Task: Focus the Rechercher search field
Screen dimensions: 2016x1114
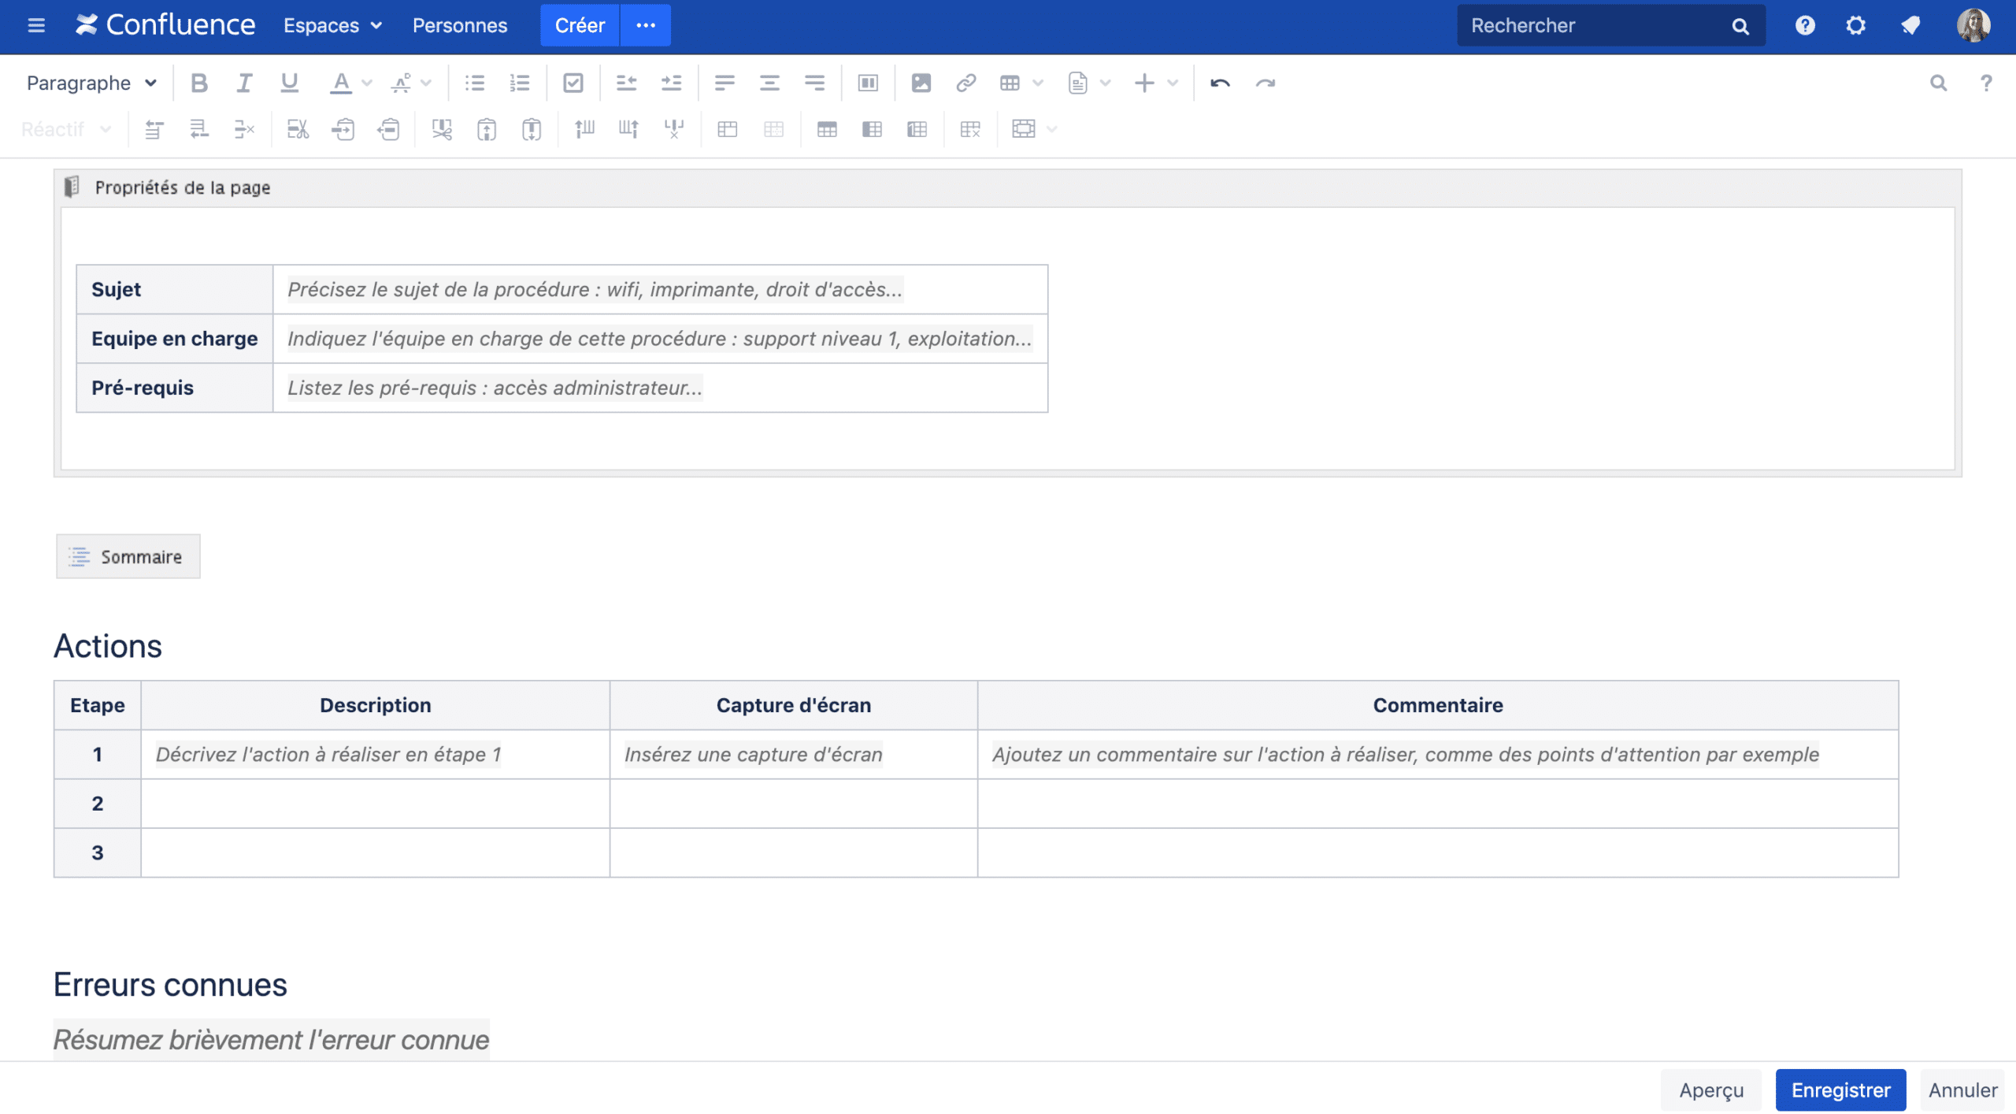Action: click(x=1610, y=25)
